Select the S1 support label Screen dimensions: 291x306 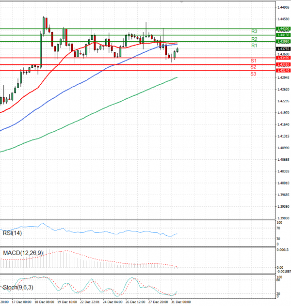coord(253,61)
